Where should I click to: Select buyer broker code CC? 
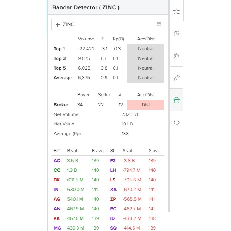(57, 170)
